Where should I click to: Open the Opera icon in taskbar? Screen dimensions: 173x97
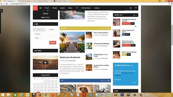click(53, 95)
